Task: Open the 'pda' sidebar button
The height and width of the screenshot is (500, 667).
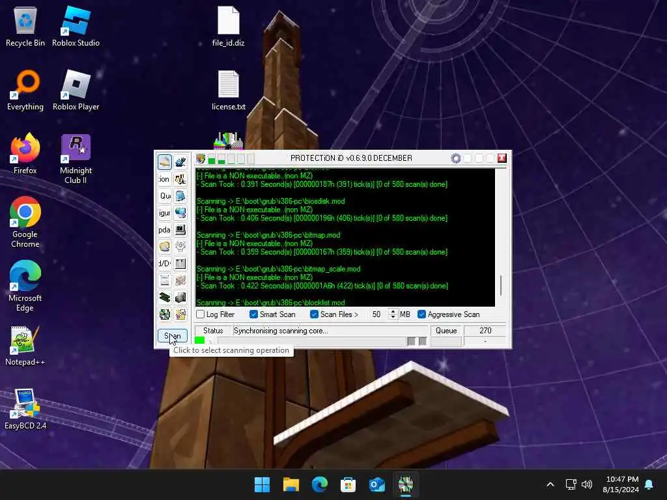Action: pos(165,230)
